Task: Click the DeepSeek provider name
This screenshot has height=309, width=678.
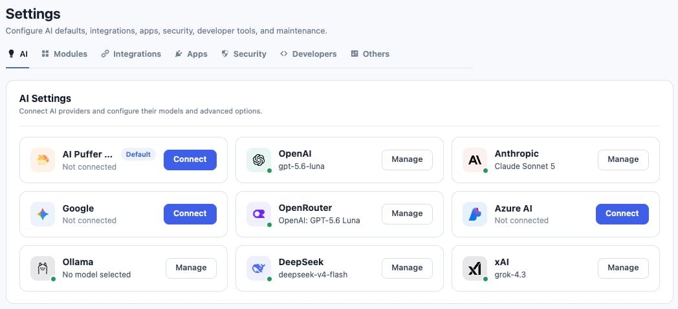Action: tap(301, 263)
